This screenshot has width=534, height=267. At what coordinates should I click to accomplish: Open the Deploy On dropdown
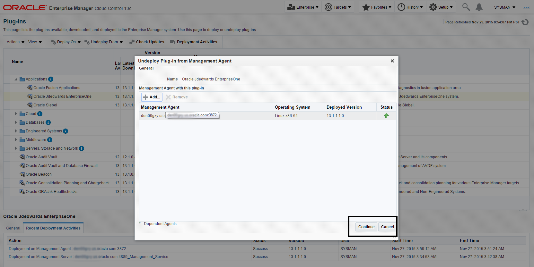66,42
